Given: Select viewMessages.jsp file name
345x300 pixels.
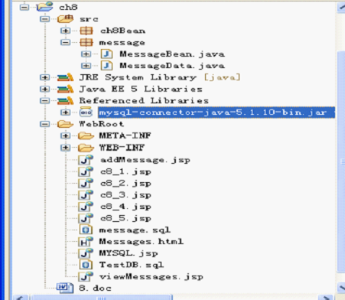Looking at the screenshot, I should point(151,277).
